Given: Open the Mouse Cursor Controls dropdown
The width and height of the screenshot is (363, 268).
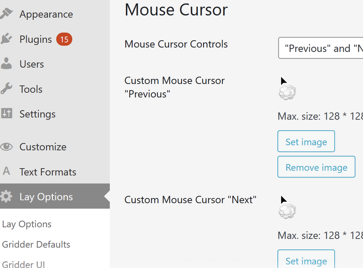Looking at the screenshot, I should tap(321, 48).
